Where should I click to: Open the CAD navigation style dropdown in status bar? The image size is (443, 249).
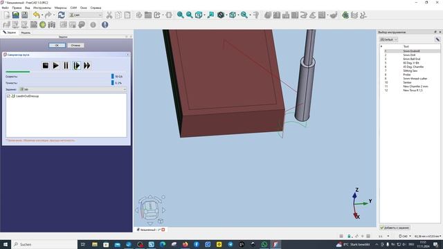pos(405,236)
